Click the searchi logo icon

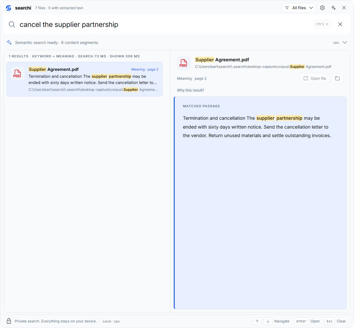tap(9, 8)
